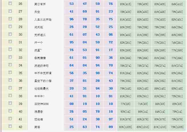Image resolution: width=187 pixels, height=132 pixels.
Task: Select the checkbox in row 29
Action: [10, 27]
